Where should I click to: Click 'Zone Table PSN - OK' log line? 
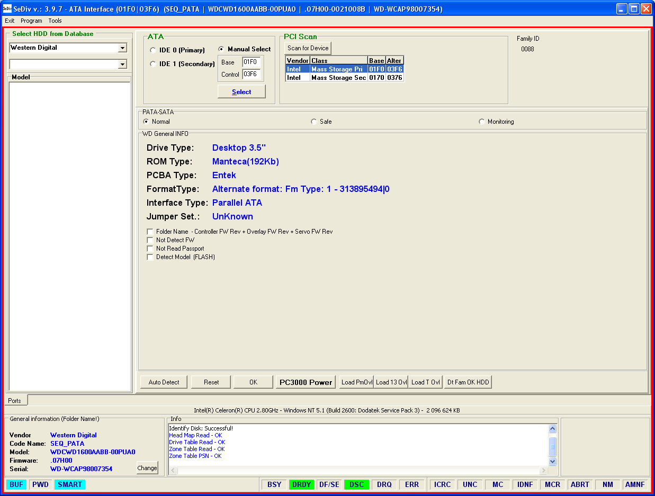tap(195, 456)
